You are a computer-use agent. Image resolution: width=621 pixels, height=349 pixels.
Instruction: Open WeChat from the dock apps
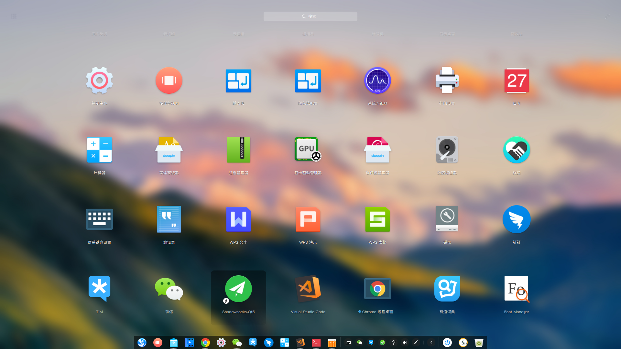point(237,343)
